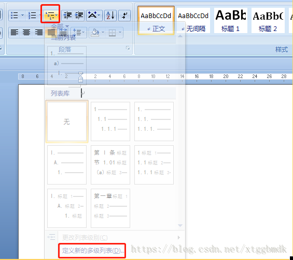This screenshot has height=260, width=293.
Task: Click the Borders icon
Action: [x=113, y=33]
